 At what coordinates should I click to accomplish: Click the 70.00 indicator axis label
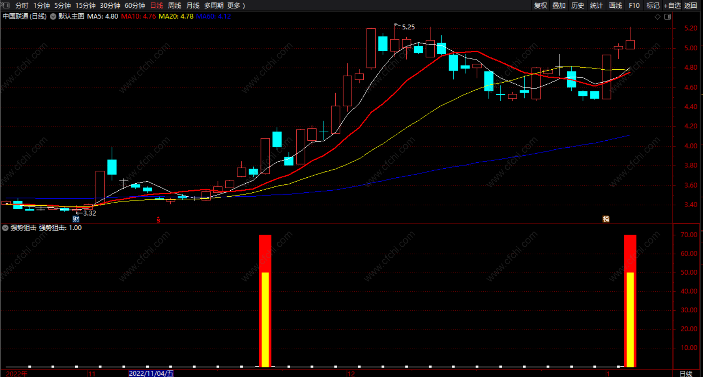[x=689, y=235]
